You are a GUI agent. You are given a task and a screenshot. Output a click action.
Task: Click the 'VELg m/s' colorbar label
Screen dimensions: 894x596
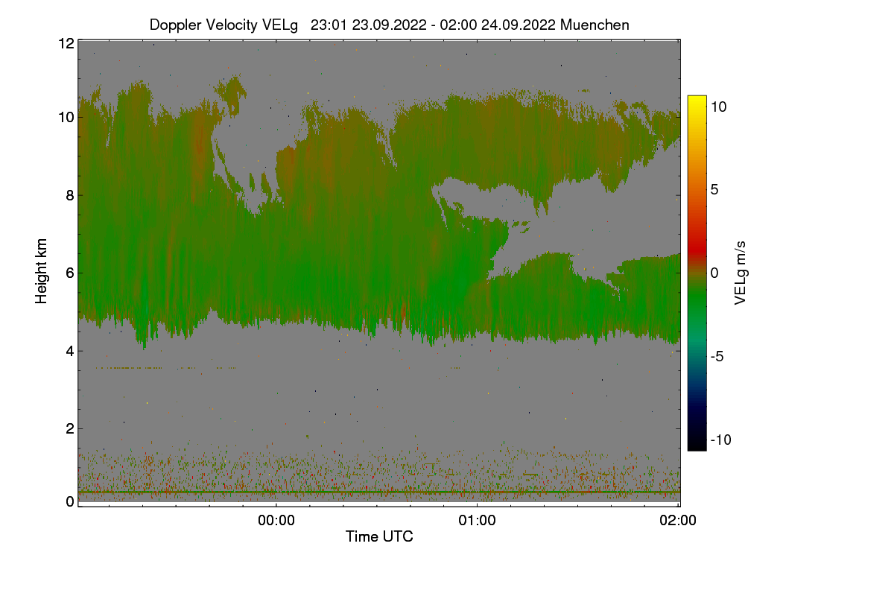tap(741, 272)
